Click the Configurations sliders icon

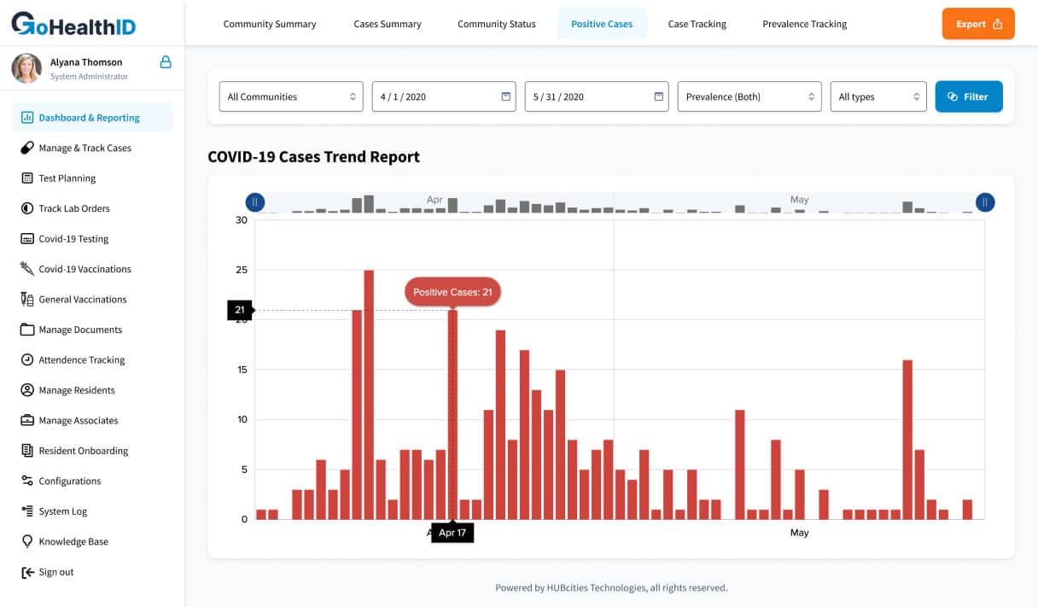26,482
